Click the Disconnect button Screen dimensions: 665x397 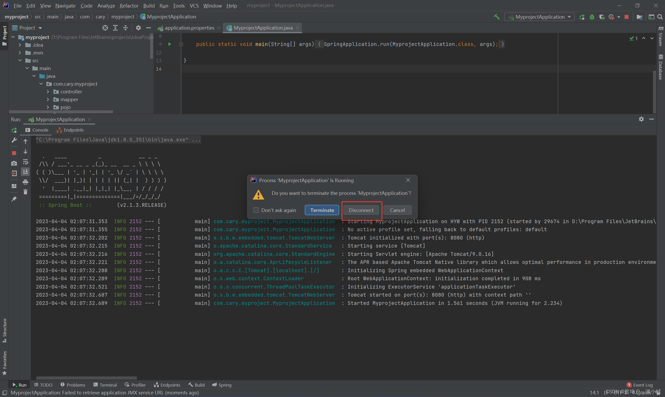[x=361, y=210]
